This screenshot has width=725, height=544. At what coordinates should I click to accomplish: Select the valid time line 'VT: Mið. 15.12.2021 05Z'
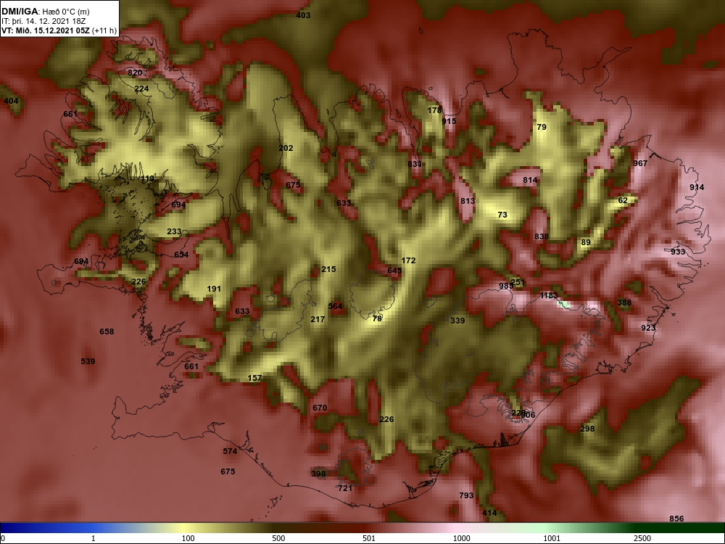pos(46,31)
